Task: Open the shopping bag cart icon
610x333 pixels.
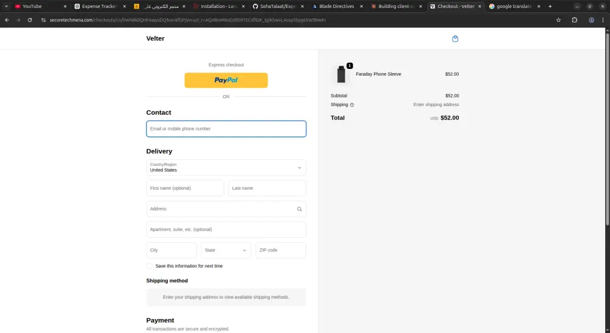Action: pyautogui.click(x=455, y=38)
